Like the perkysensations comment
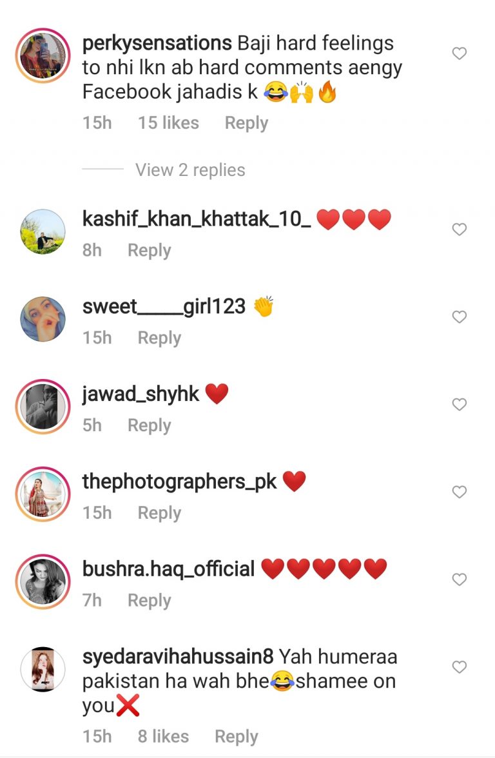 point(459,53)
